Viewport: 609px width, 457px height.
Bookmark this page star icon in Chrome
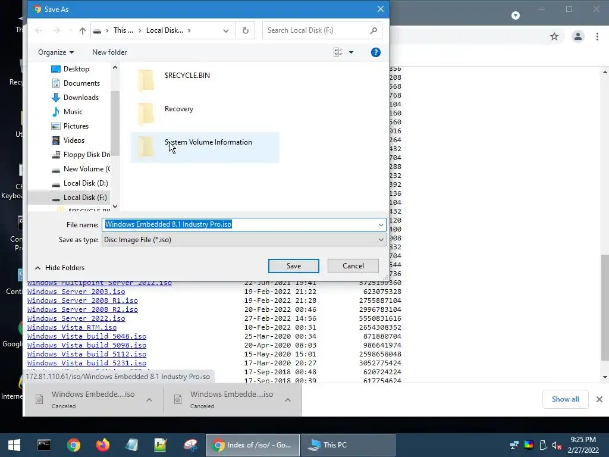pyautogui.click(x=554, y=36)
